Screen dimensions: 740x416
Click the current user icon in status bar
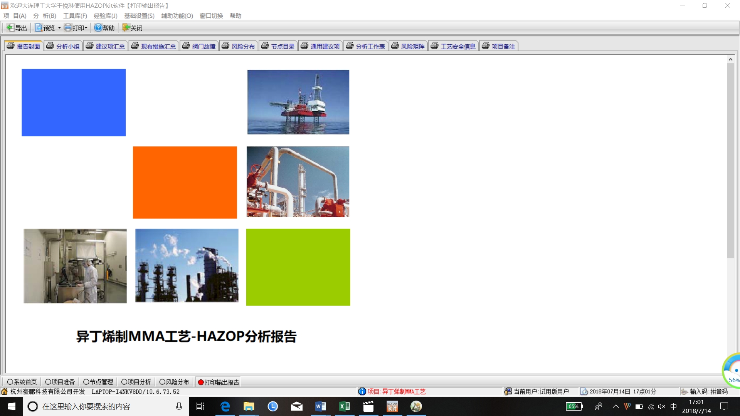(x=508, y=391)
